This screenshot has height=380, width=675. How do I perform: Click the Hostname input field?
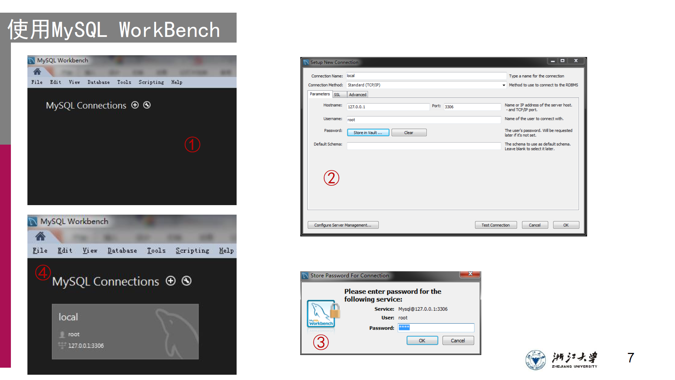click(388, 107)
